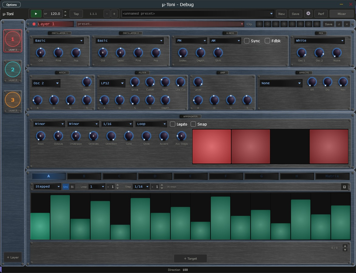Screen dimensions: 356x273
Task: Click the red record dot beside Layer 1
Action: pos(34,24)
